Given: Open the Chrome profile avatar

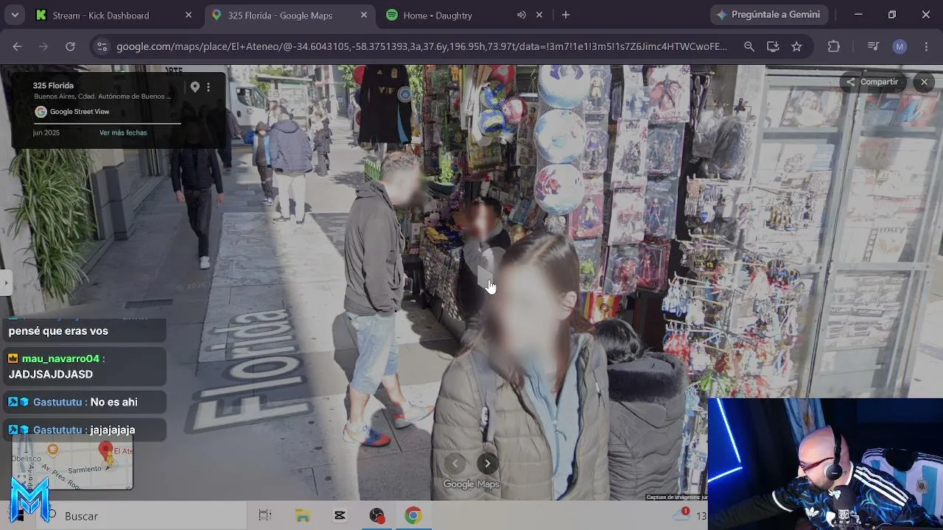Looking at the screenshot, I should [900, 46].
